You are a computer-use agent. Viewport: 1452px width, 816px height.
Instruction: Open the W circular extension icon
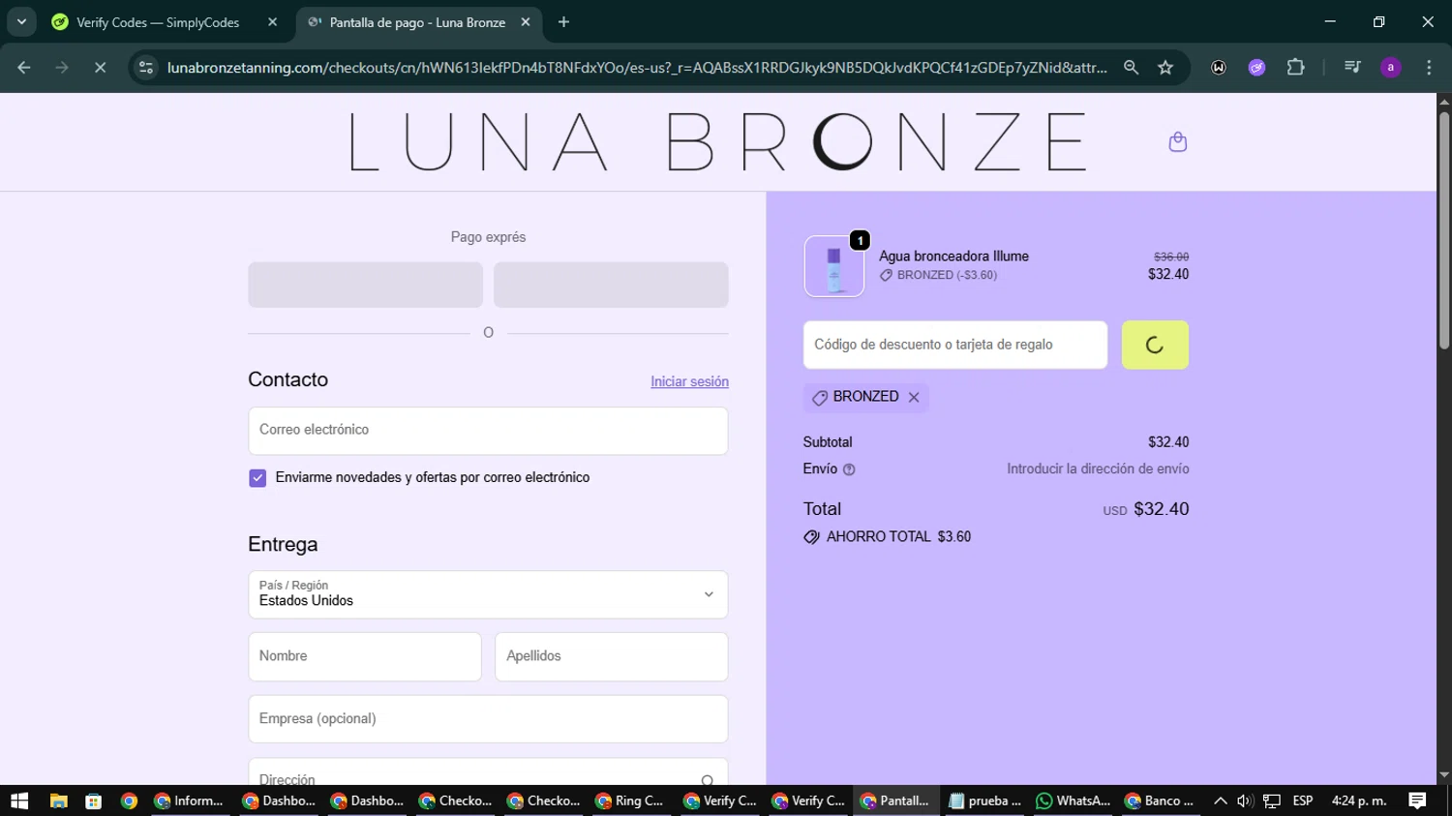tap(1219, 67)
